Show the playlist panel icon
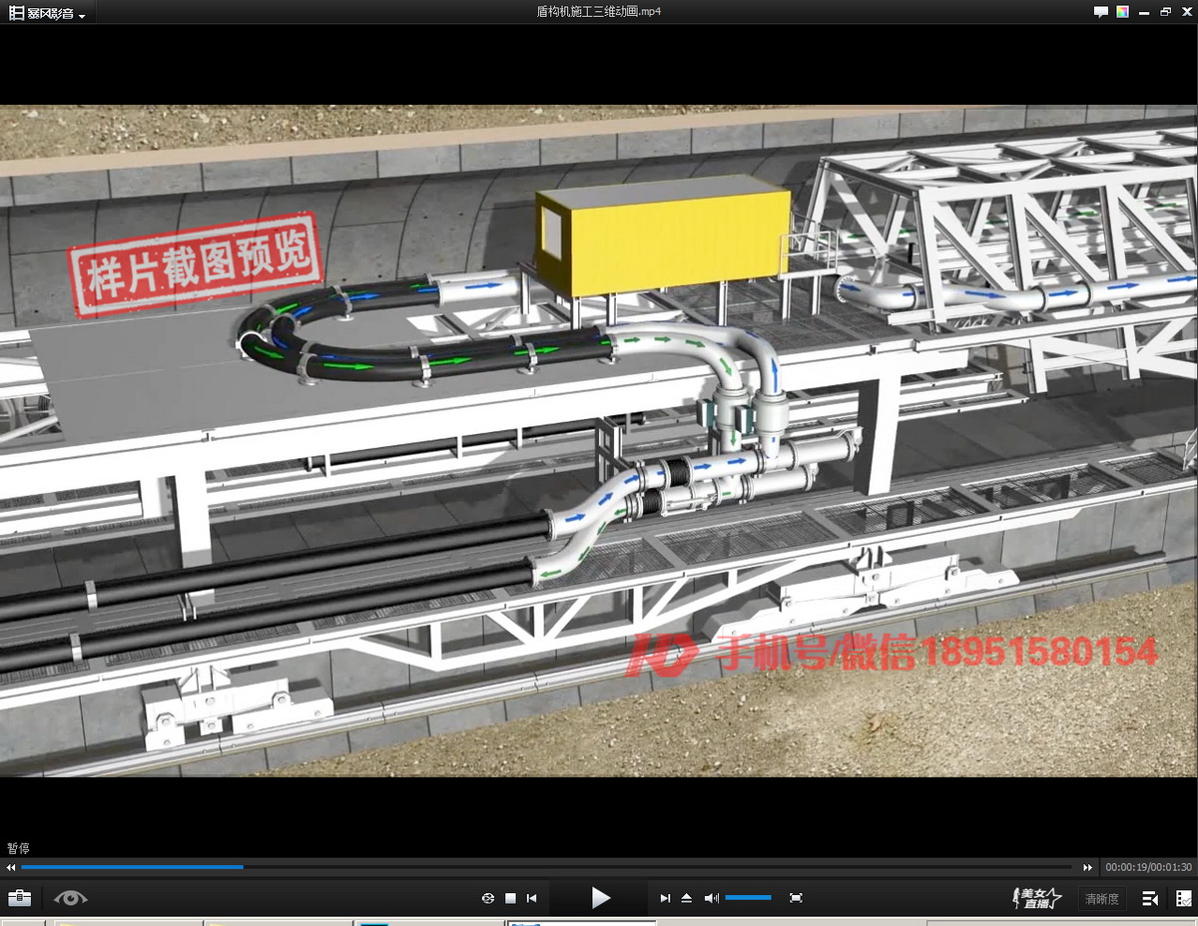Screen dimensions: 1198x926 [1150, 898]
